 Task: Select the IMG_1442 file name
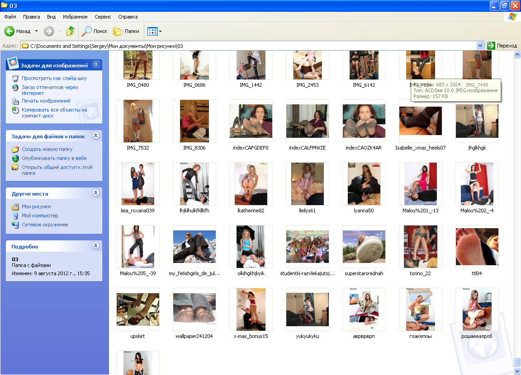(251, 85)
